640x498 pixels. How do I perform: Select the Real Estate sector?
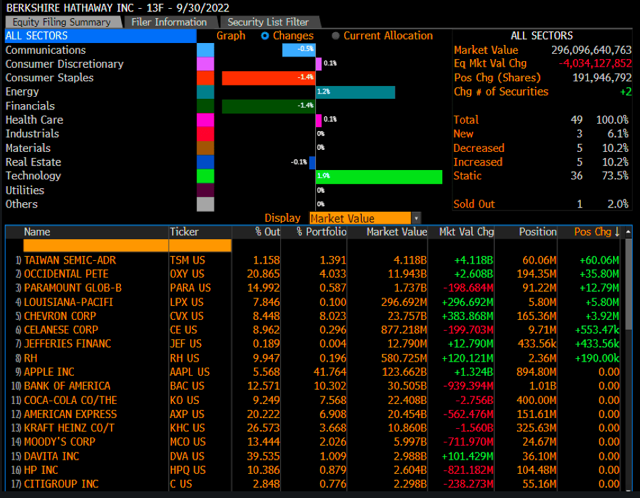100,162
